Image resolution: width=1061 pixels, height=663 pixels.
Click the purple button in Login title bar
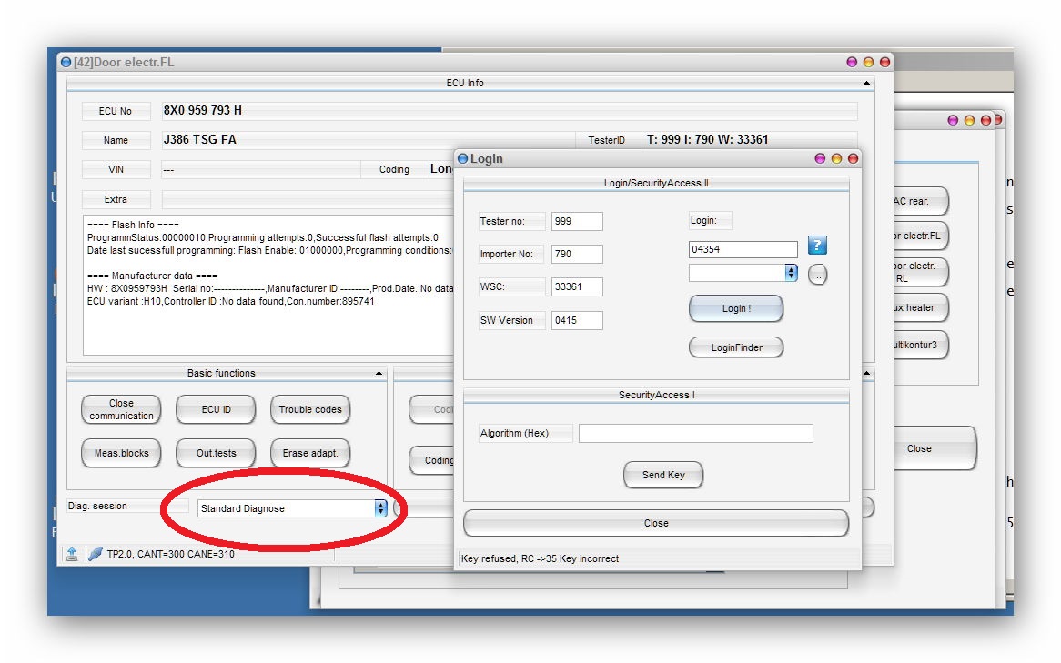(x=820, y=158)
